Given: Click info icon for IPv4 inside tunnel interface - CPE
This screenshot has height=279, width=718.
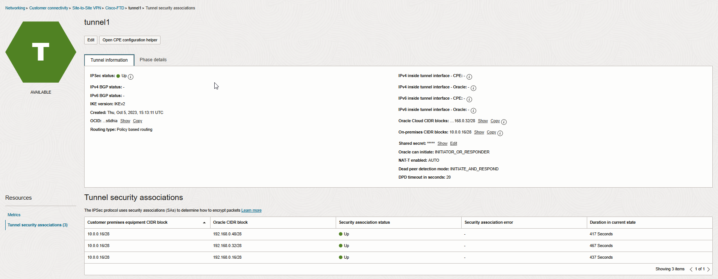Looking at the screenshot, I should point(469,77).
